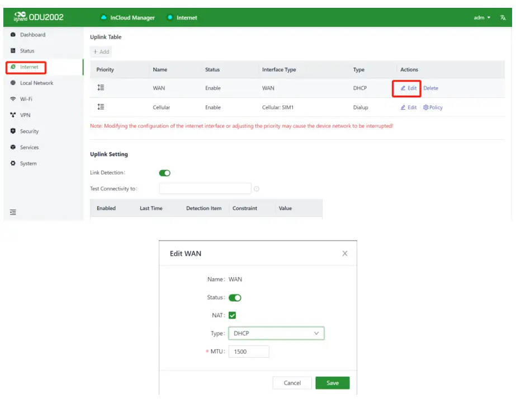Expand the adm user menu

tap(482, 18)
